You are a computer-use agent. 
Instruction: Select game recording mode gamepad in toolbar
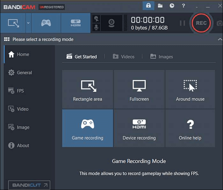46,23
